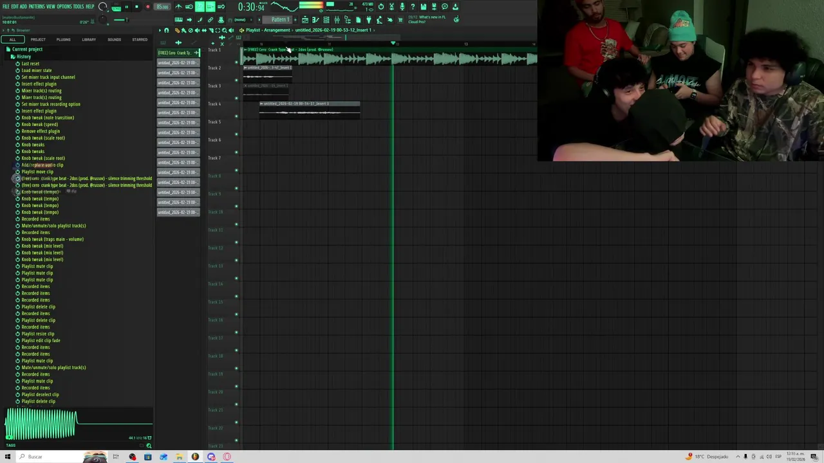Click the shopping cart store icon

click(400, 19)
